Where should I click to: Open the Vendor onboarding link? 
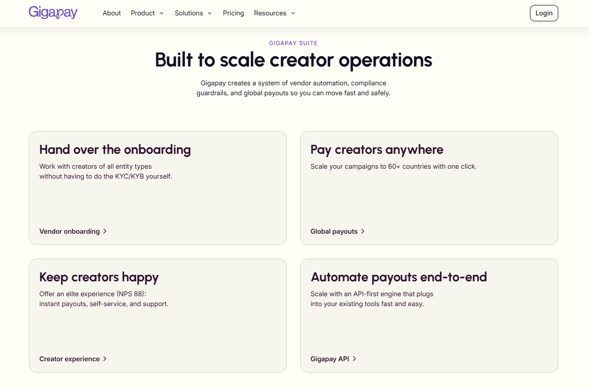click(73, 231)
